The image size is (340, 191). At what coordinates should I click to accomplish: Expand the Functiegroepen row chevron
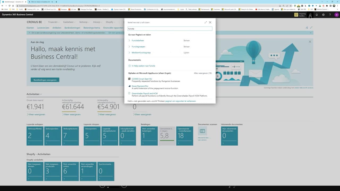129,47
